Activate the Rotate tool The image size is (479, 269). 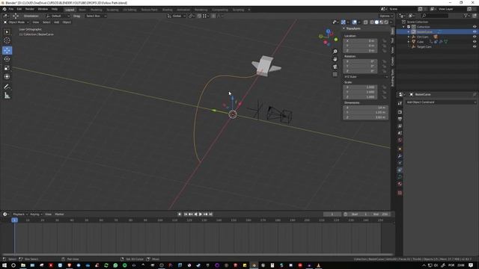tap(7, 59)
